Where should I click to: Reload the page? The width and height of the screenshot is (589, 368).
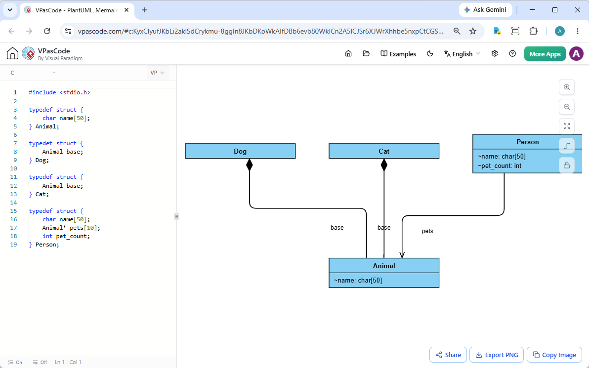pos(47,31)
